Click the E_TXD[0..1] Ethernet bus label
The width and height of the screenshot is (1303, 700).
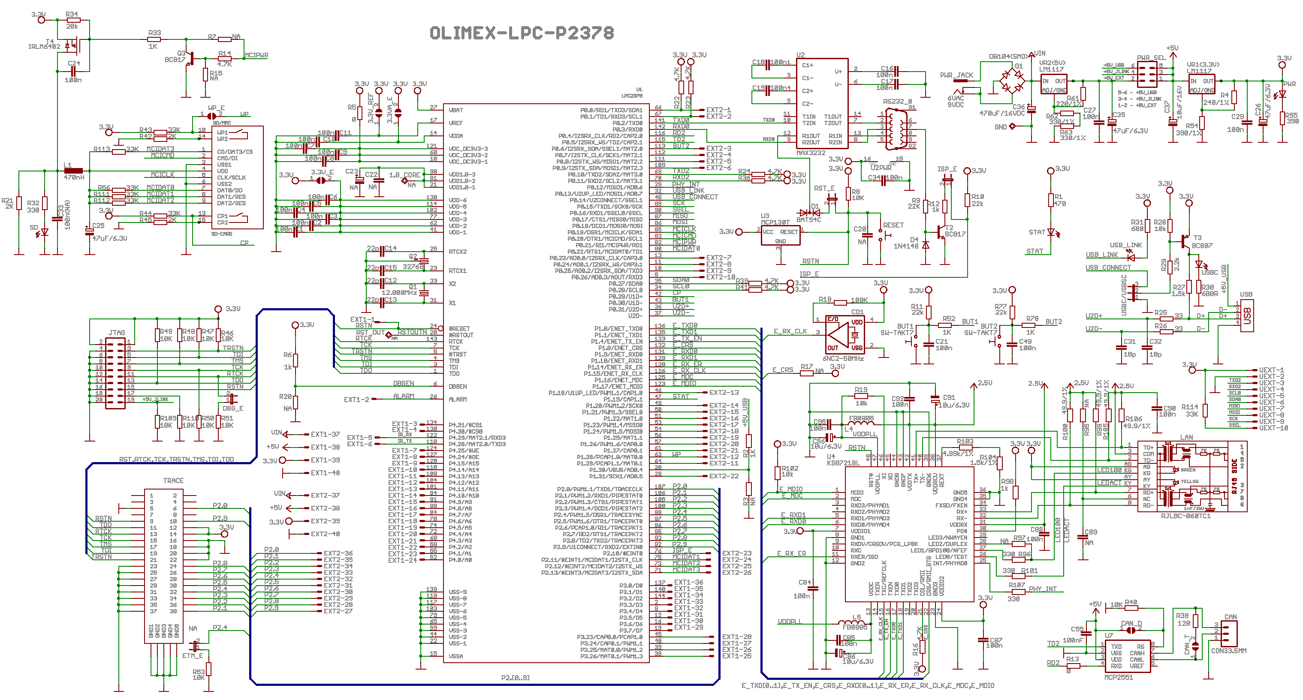[868, 686]
